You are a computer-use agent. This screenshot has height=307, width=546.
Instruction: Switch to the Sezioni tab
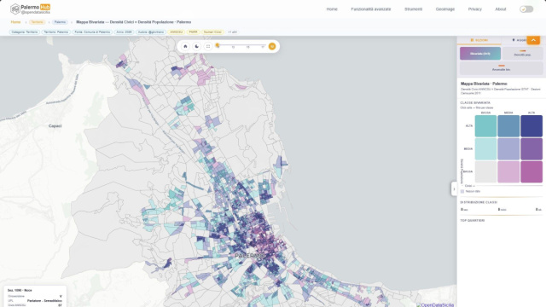[x=479, y=40]
